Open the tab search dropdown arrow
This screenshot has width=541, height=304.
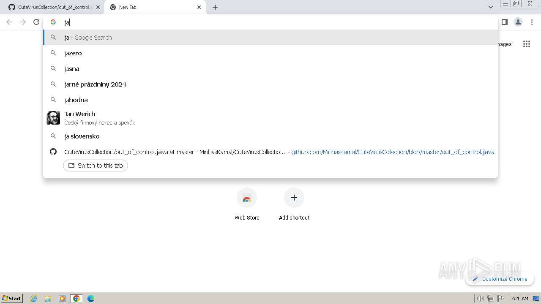[x=490, y=7]
